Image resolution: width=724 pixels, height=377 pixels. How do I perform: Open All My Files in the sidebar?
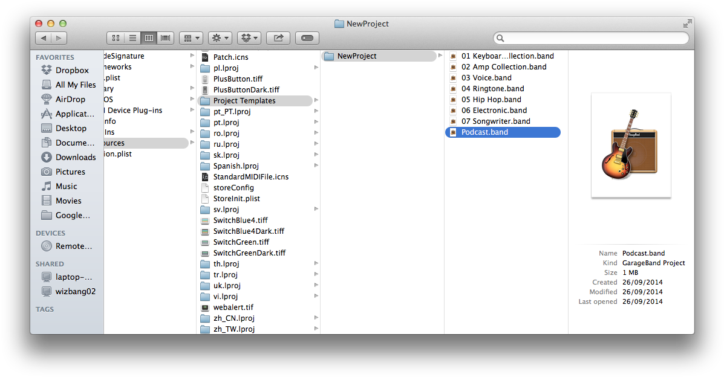click(69, 85)
